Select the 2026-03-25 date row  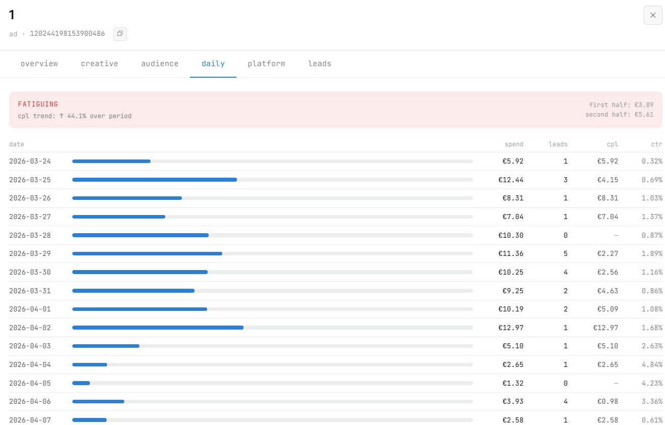pos(336,180)
